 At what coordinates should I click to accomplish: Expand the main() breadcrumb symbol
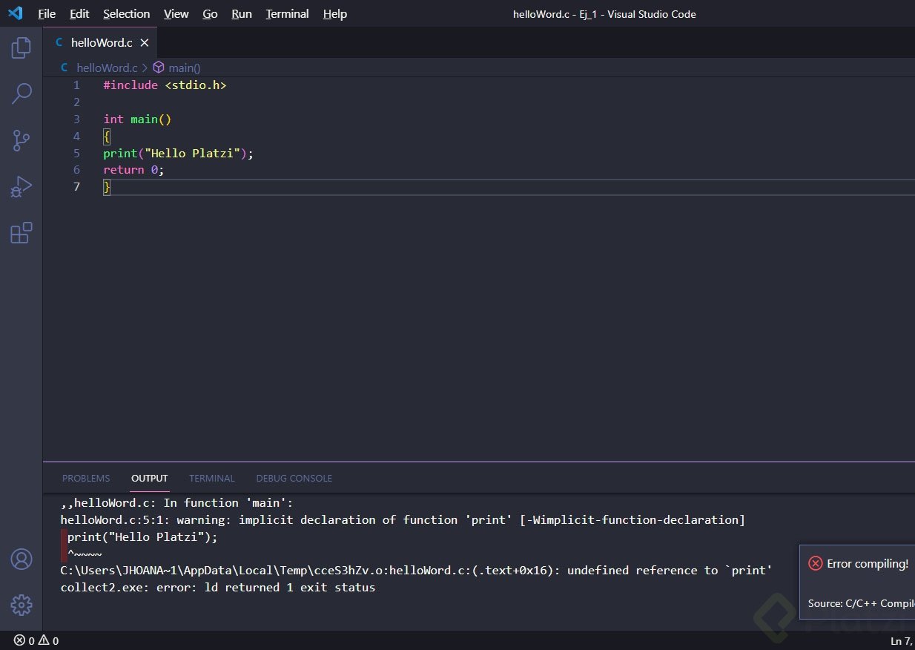click(184, 68)
